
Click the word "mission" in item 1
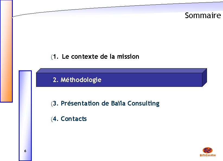(129, 57)
